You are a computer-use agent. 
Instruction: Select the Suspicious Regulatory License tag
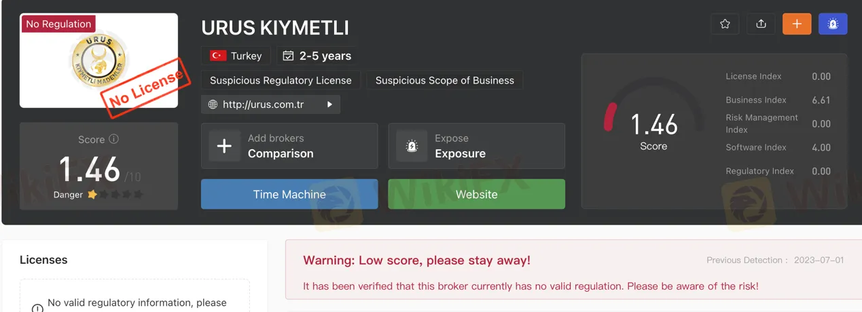pyautogui.click(x=281, y=80)
